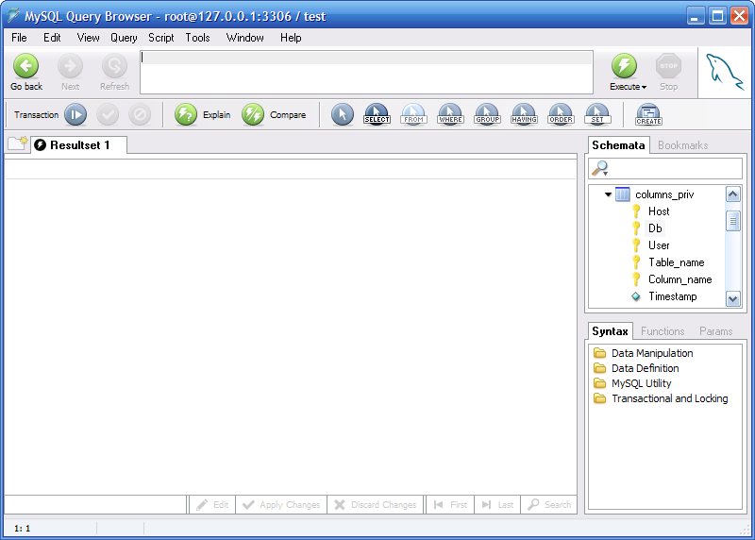Click the green Go back arrow icon
This screenshot has width=755, height=540.
click(x=26, y=65)
